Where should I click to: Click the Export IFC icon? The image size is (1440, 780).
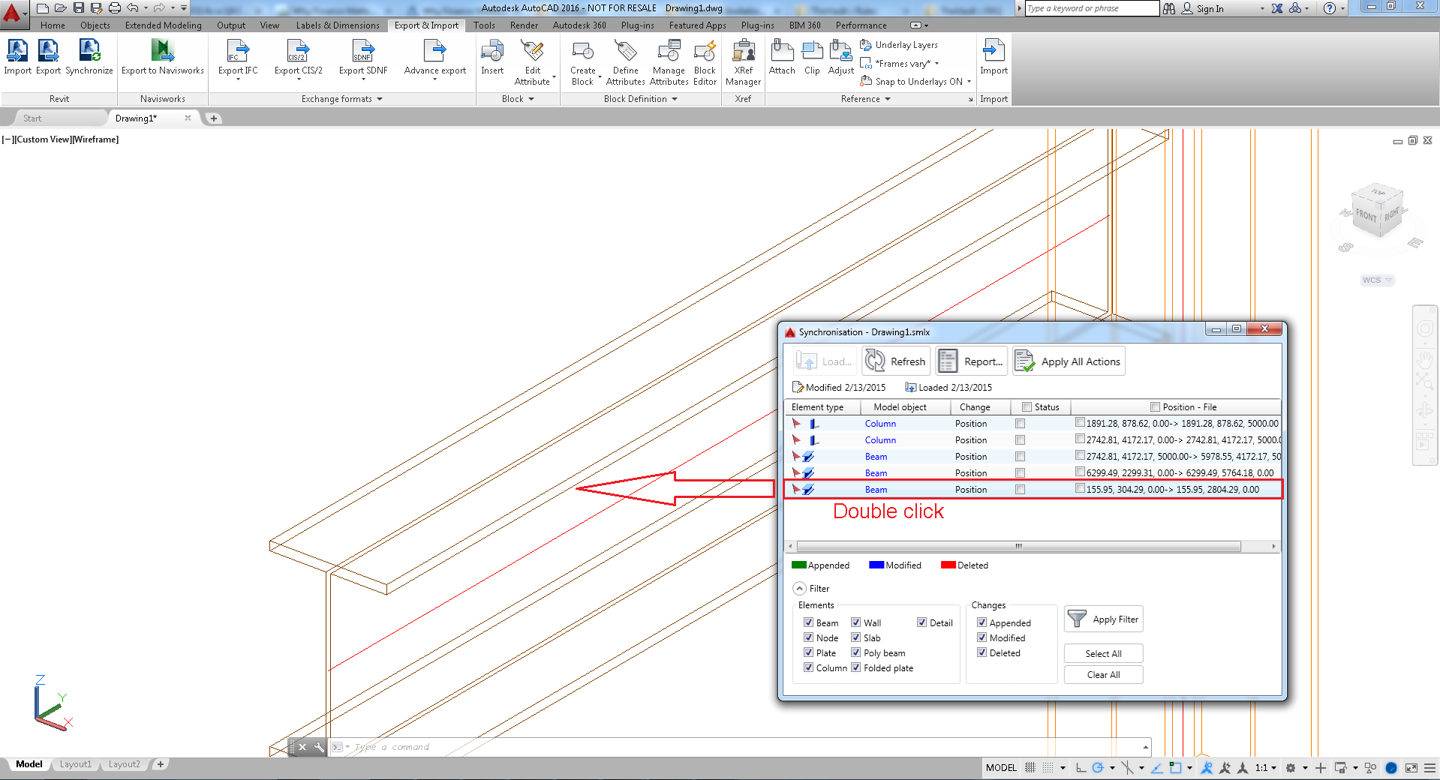coord(237,52)
